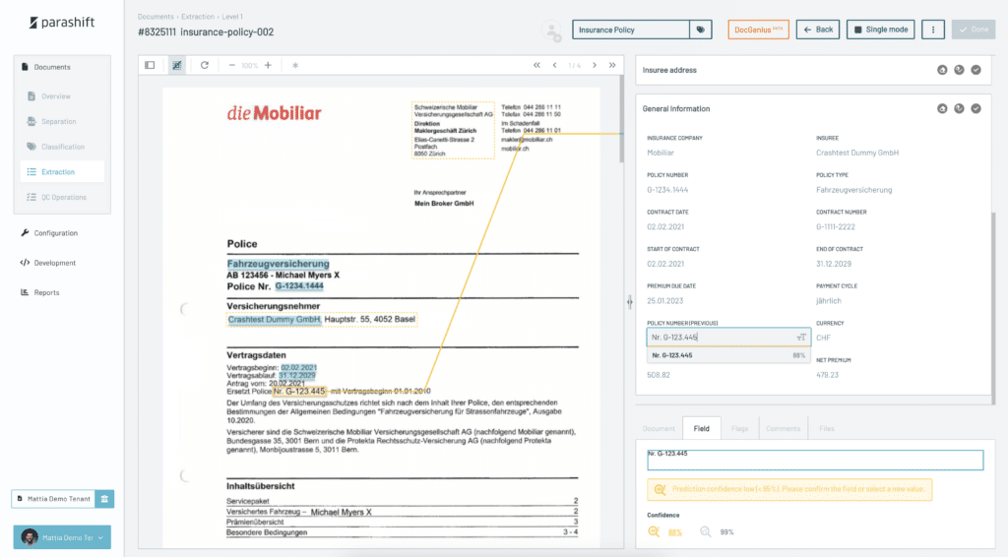
Task: Click the tag icon beside Insurance Policy
Action: tap(700, 30)
